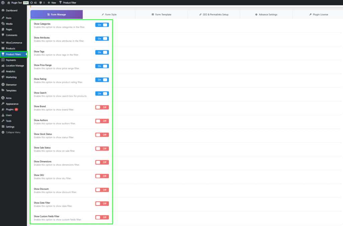Click the WordPress logo icon

coord(3,2)
